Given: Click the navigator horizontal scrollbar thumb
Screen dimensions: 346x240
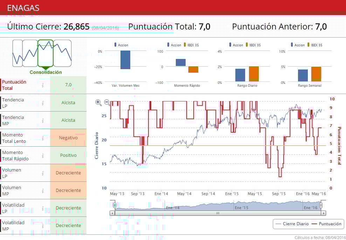Looking at the screenshot, I should tap(218, 213).
